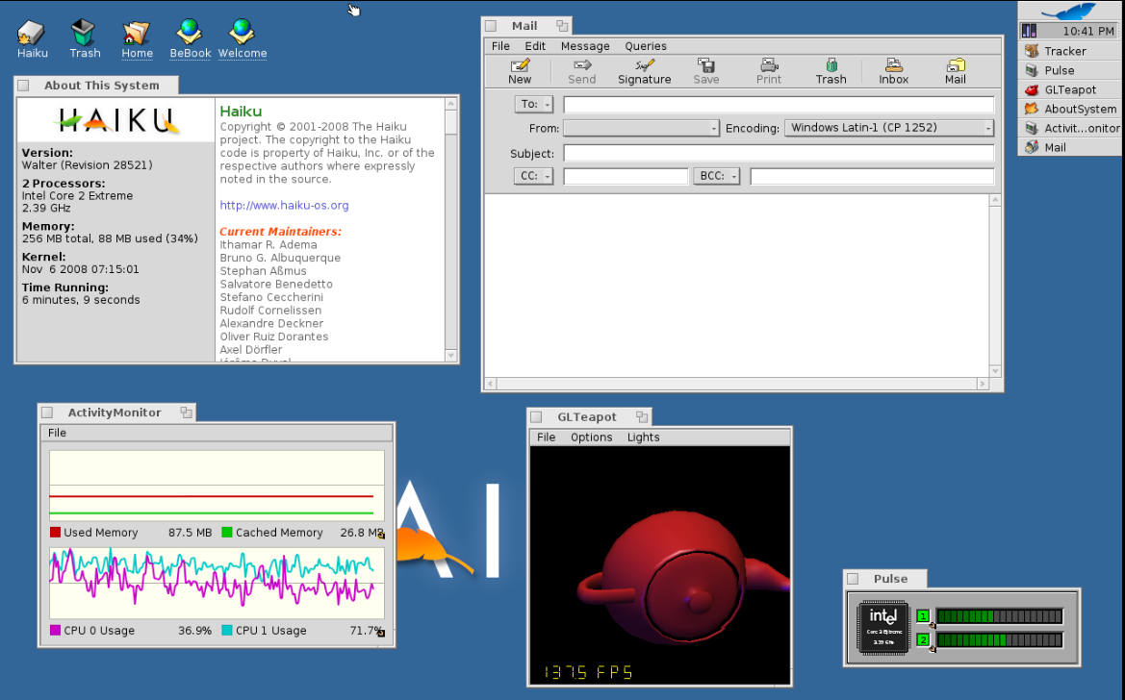Select Pulse in the Deskbar
The width and height of the screenshot is (1125, 700).
pyautogui.click(x=1070, y=70)
